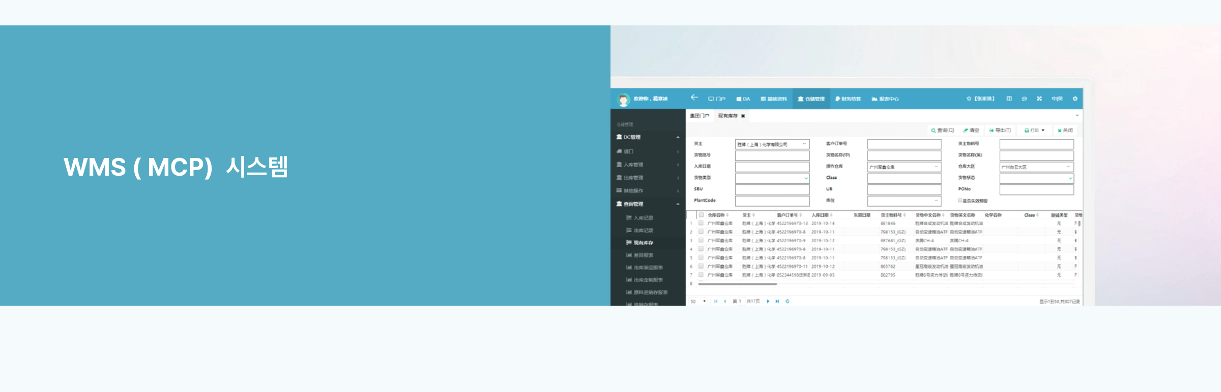Collapse the DC管理 sidebar section
The width and height of the screenshot is (1221, 392).
click(678, 137)
